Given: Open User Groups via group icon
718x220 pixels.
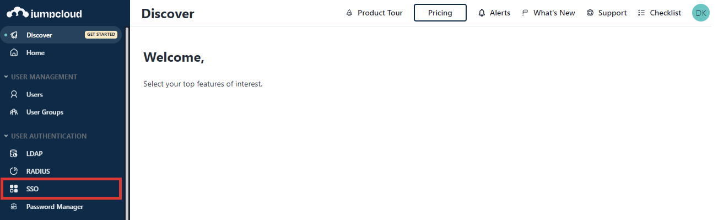Looking at the screenshot, I should (14, 112).
